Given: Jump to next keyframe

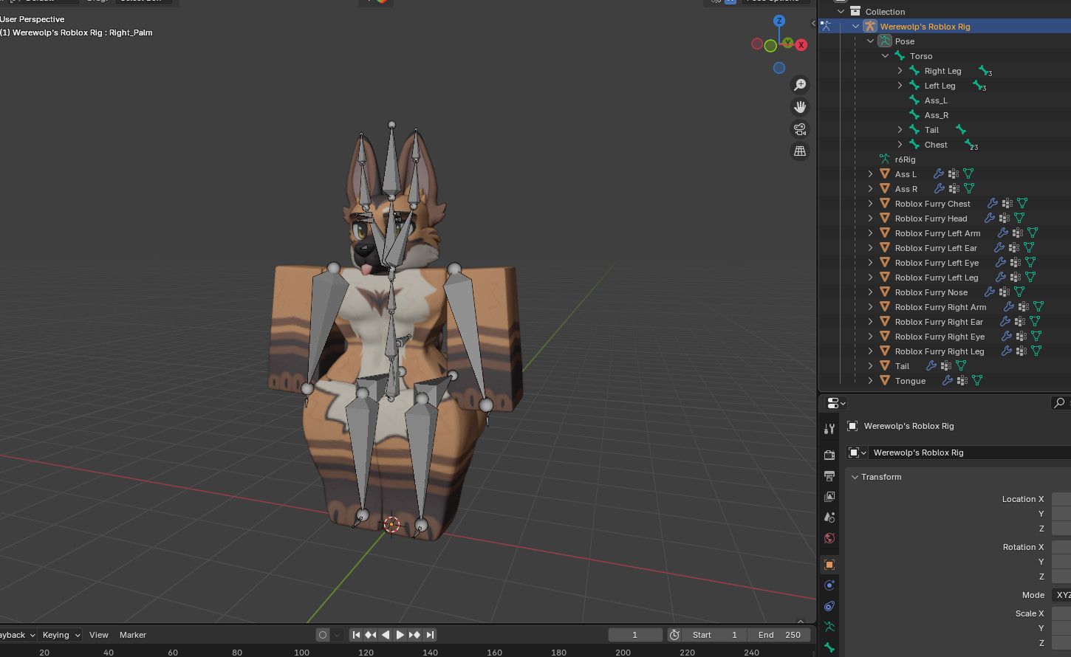Looking at the screenshot, I should click(x=415, y=635).
